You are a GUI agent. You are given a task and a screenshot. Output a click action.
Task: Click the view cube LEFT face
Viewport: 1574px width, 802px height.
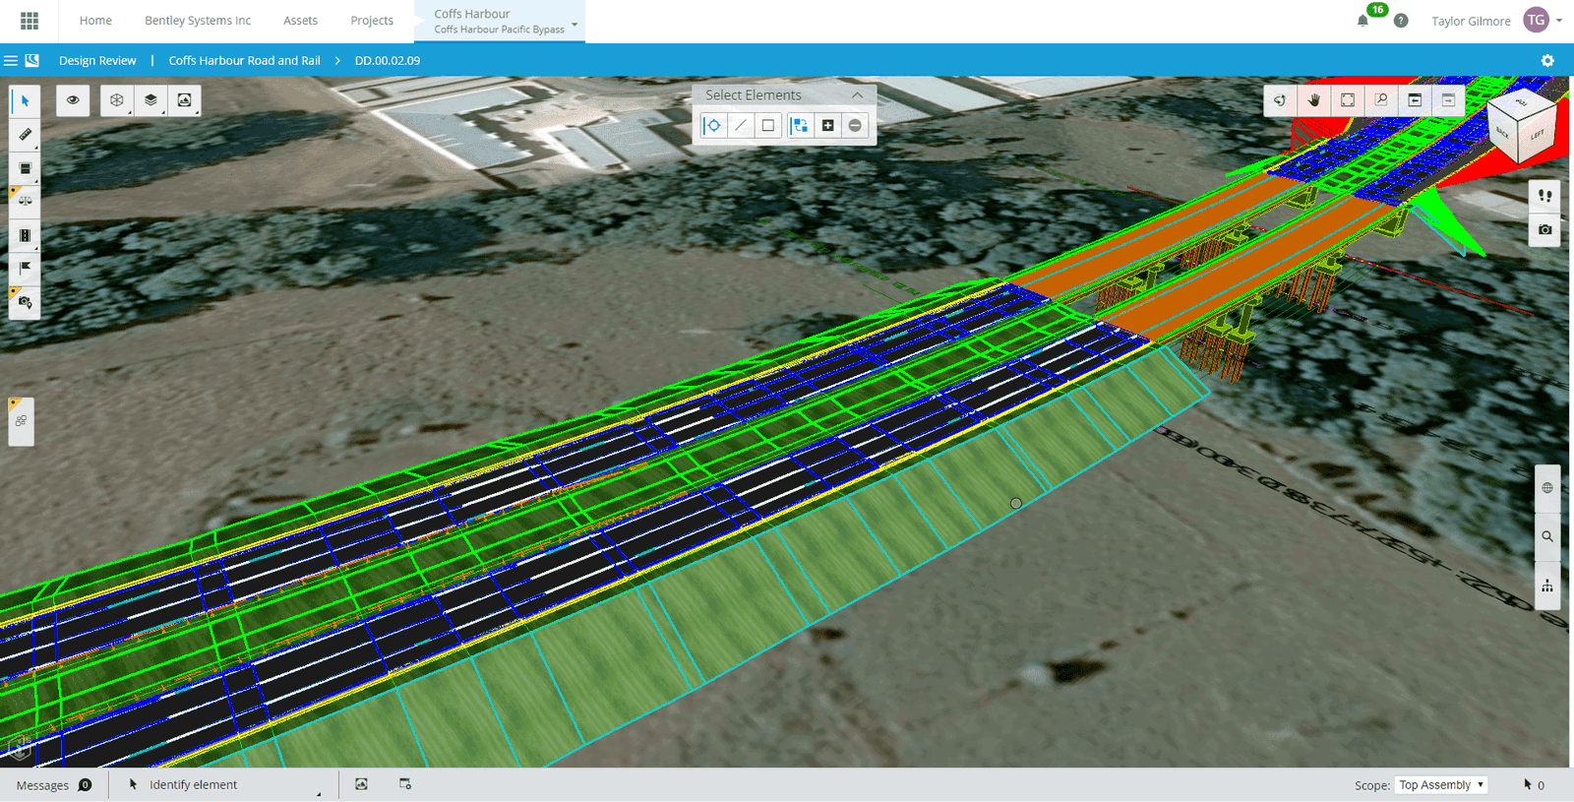(x=1537, y=135)
